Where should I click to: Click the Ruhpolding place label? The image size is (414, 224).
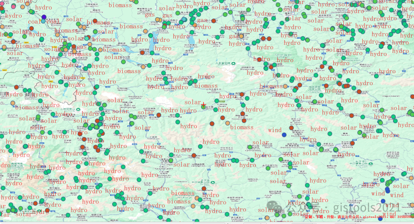coord(14,59)
